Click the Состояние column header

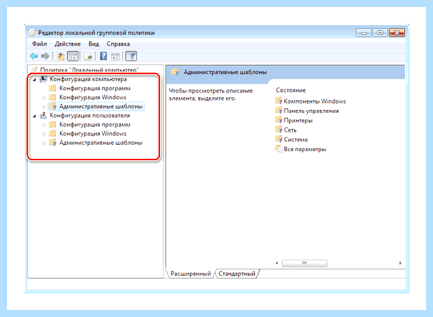coord(291,90)
